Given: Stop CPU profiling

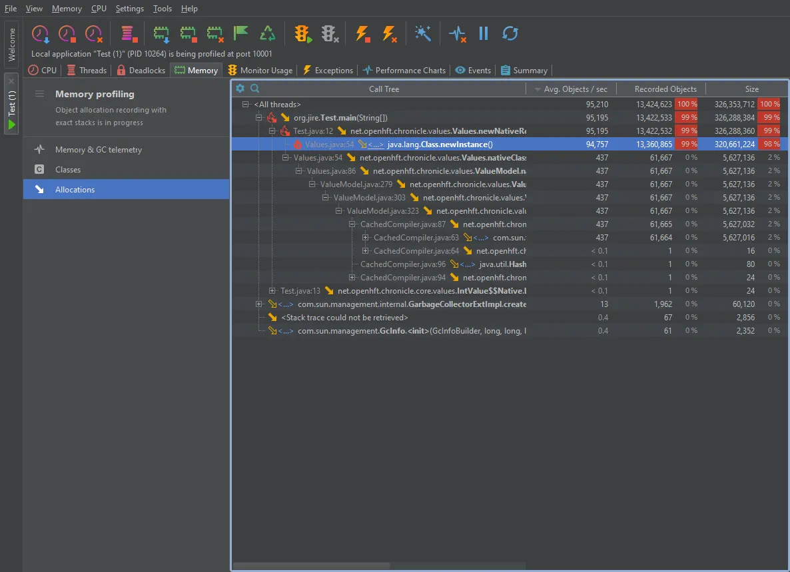Looking at the screenshot, I should [67, 34].
